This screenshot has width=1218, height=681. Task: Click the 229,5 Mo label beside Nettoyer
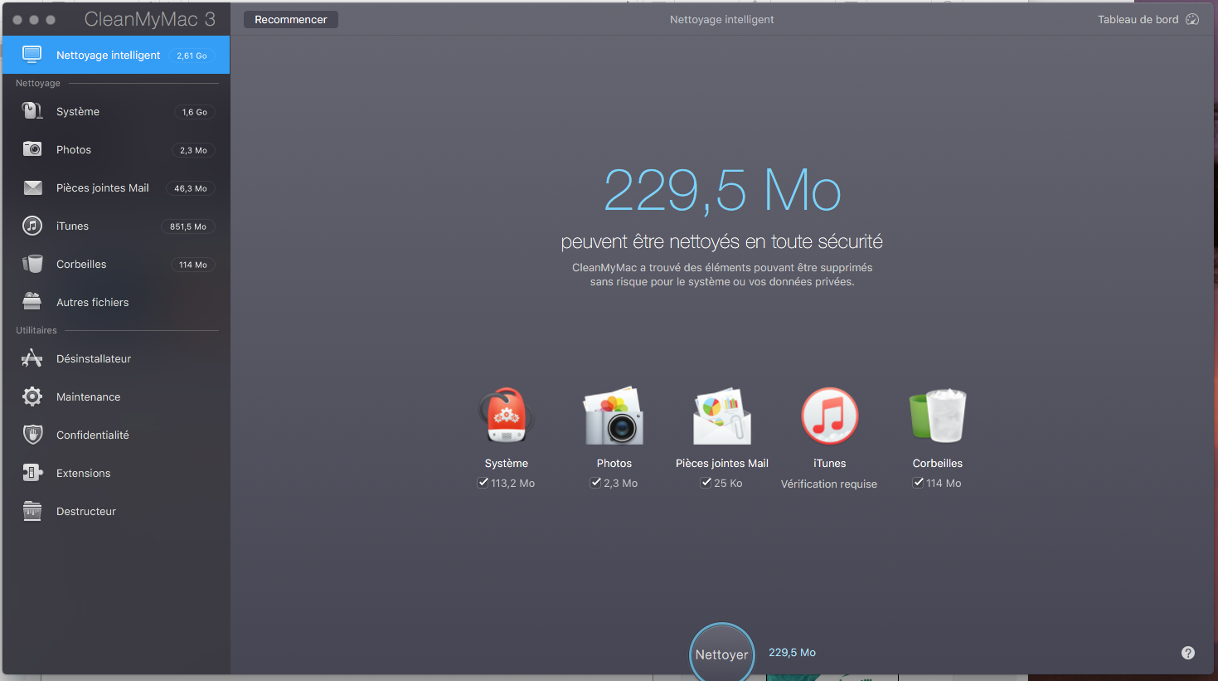click(x=792, y=653)
